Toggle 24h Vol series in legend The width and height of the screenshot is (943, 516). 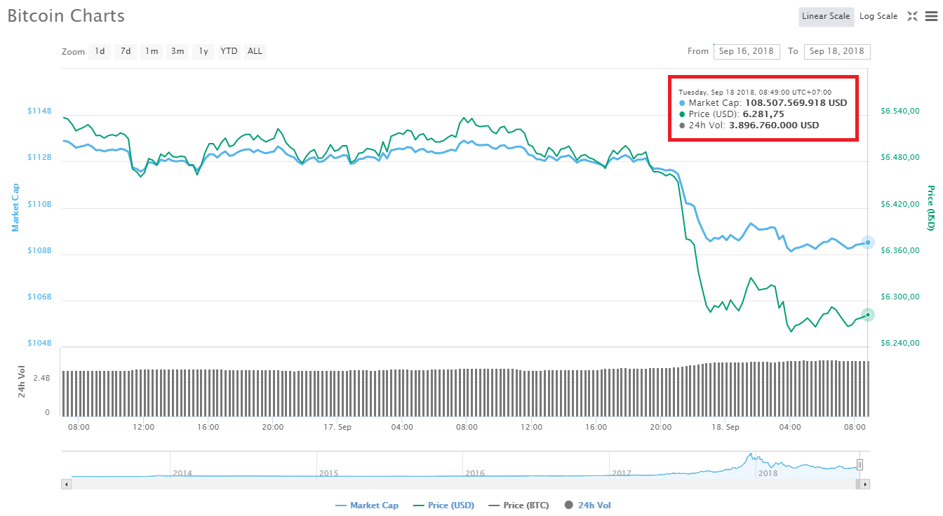[588, 505]
